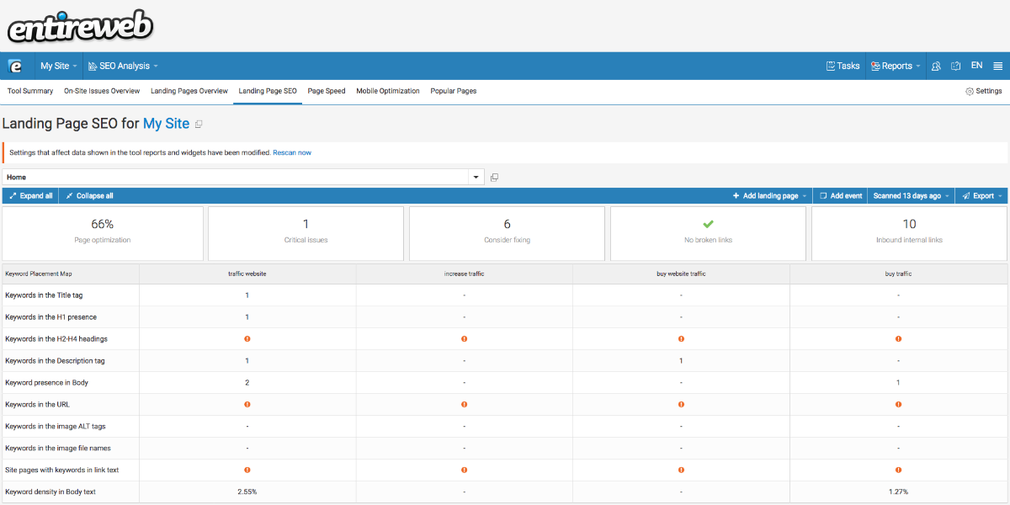Open the Home landing page dropdown
The width and height of the screenshot is (1010, 505).
click(x=243, y=177)
